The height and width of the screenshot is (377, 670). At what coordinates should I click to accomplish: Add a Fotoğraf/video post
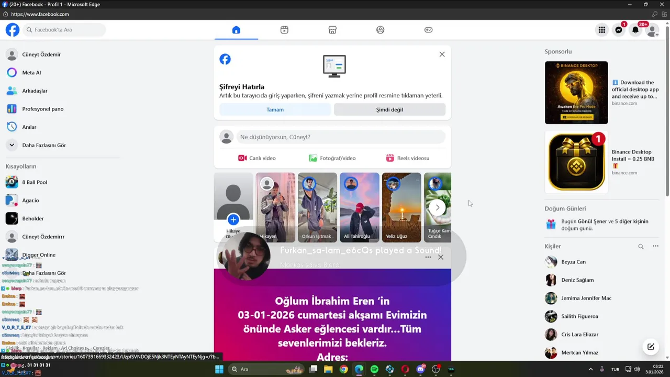tap(332, 158)
